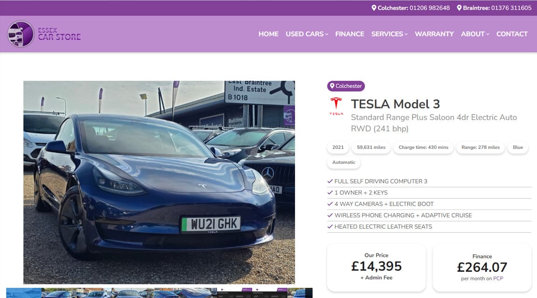Go to the Finance page
Image resolution: width=537 pixels, height=298 pixels.
[350, 34]
